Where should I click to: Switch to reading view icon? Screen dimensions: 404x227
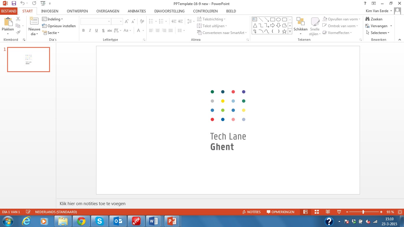pyautogui.click(x=328, y=212)
